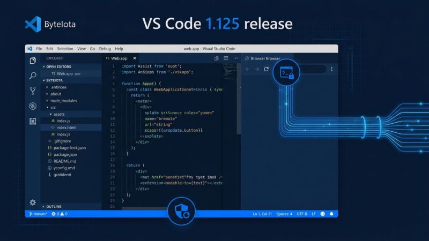The image size is (429, 241).
Task: Open the Manage gear icon
Action: pyautogui.click(x=33, y=202)
